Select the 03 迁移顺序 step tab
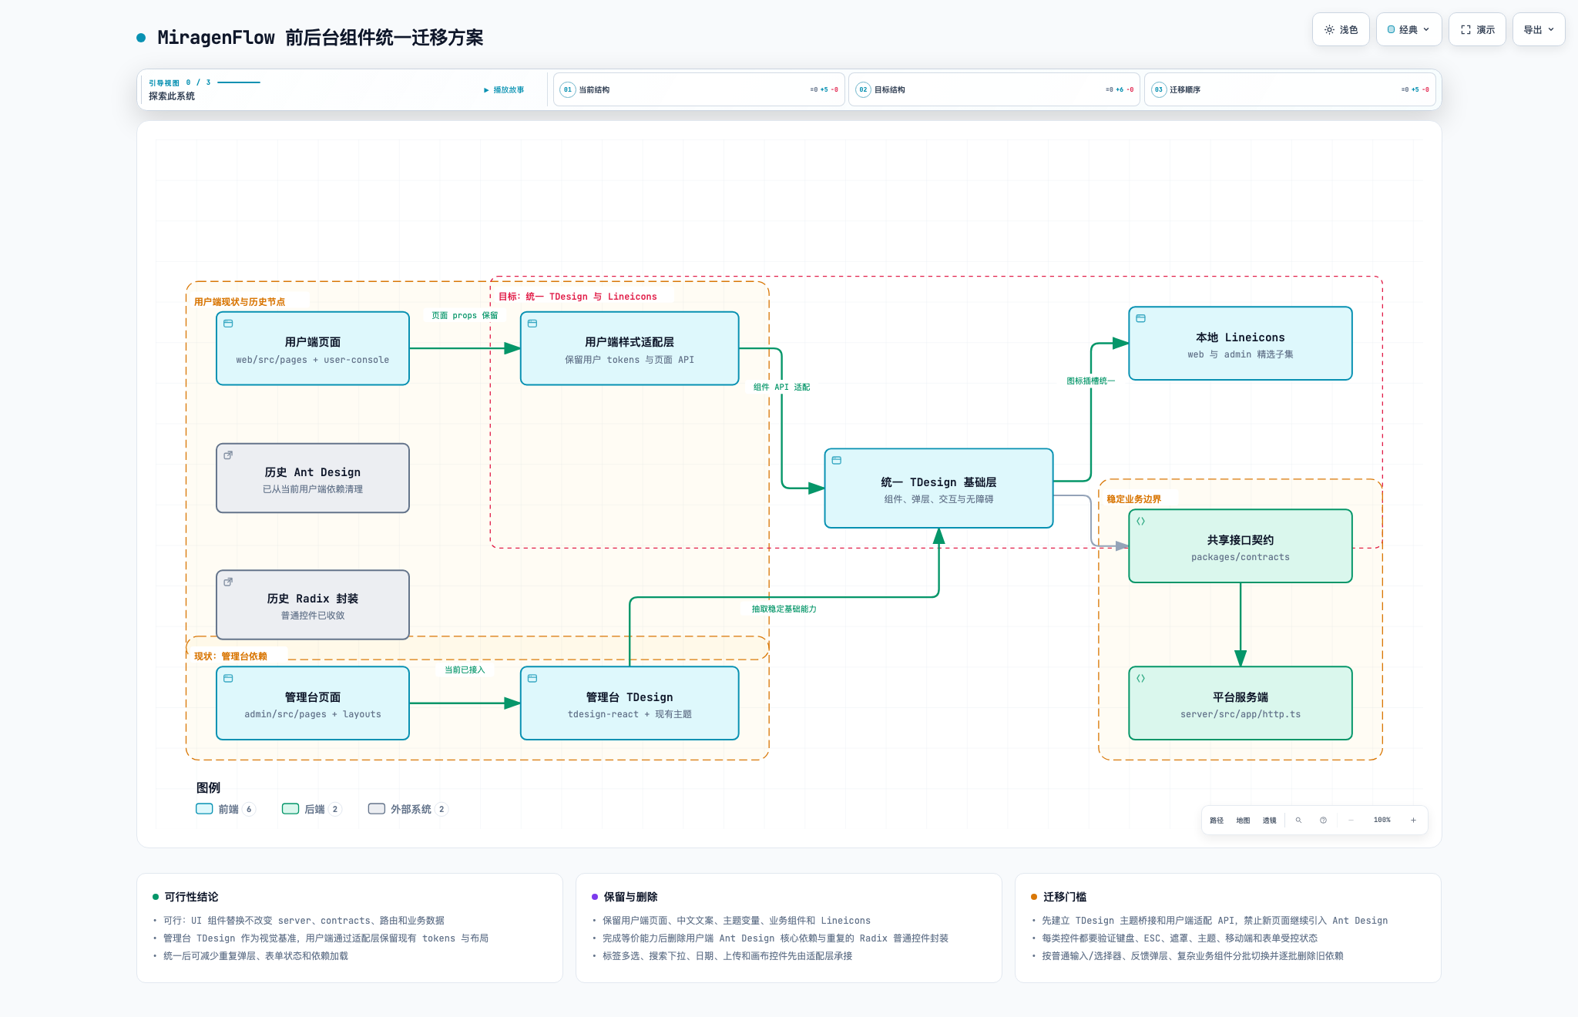 [x=1290, y=89]
